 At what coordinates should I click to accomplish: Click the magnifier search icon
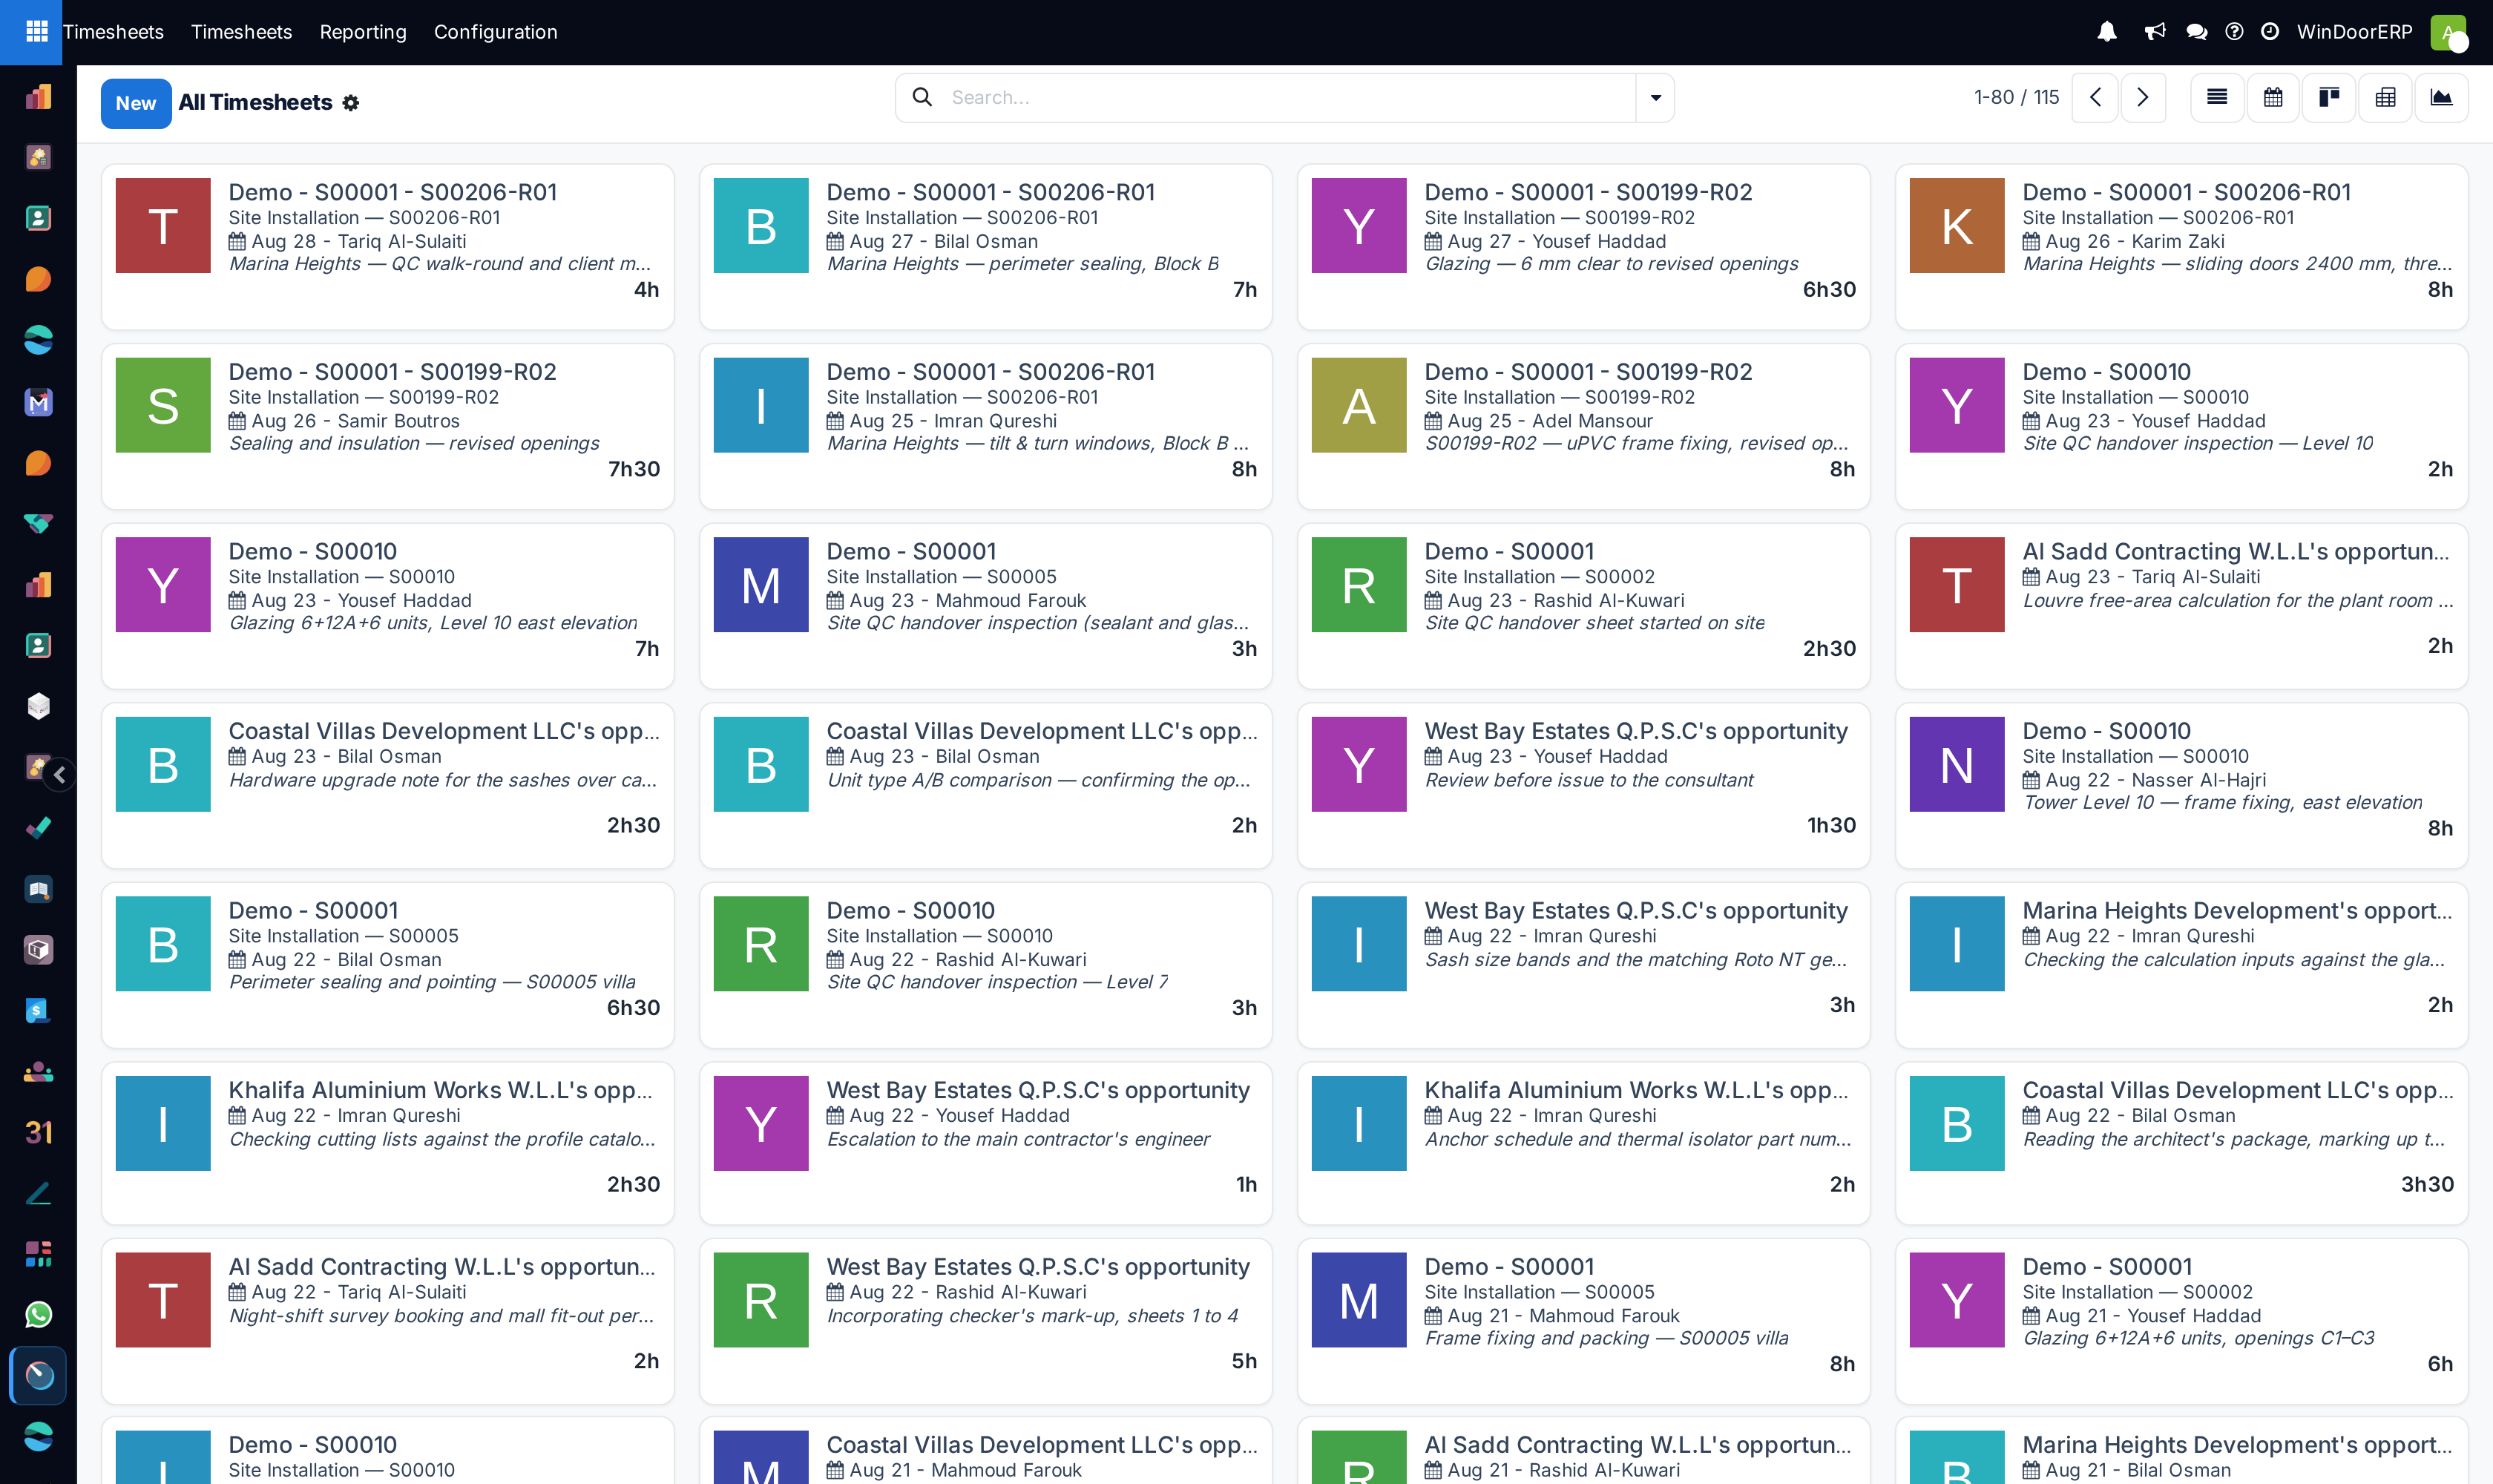pos(922,97)
